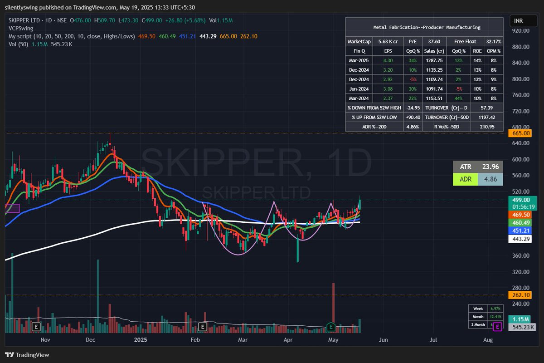Click the Dec label on time axis
The height and width of the screenshot is (363, 544).
[x=90, y=339]
